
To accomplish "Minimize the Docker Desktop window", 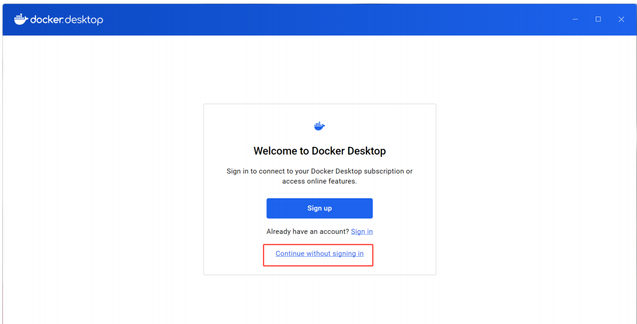I will click(575, 19).
